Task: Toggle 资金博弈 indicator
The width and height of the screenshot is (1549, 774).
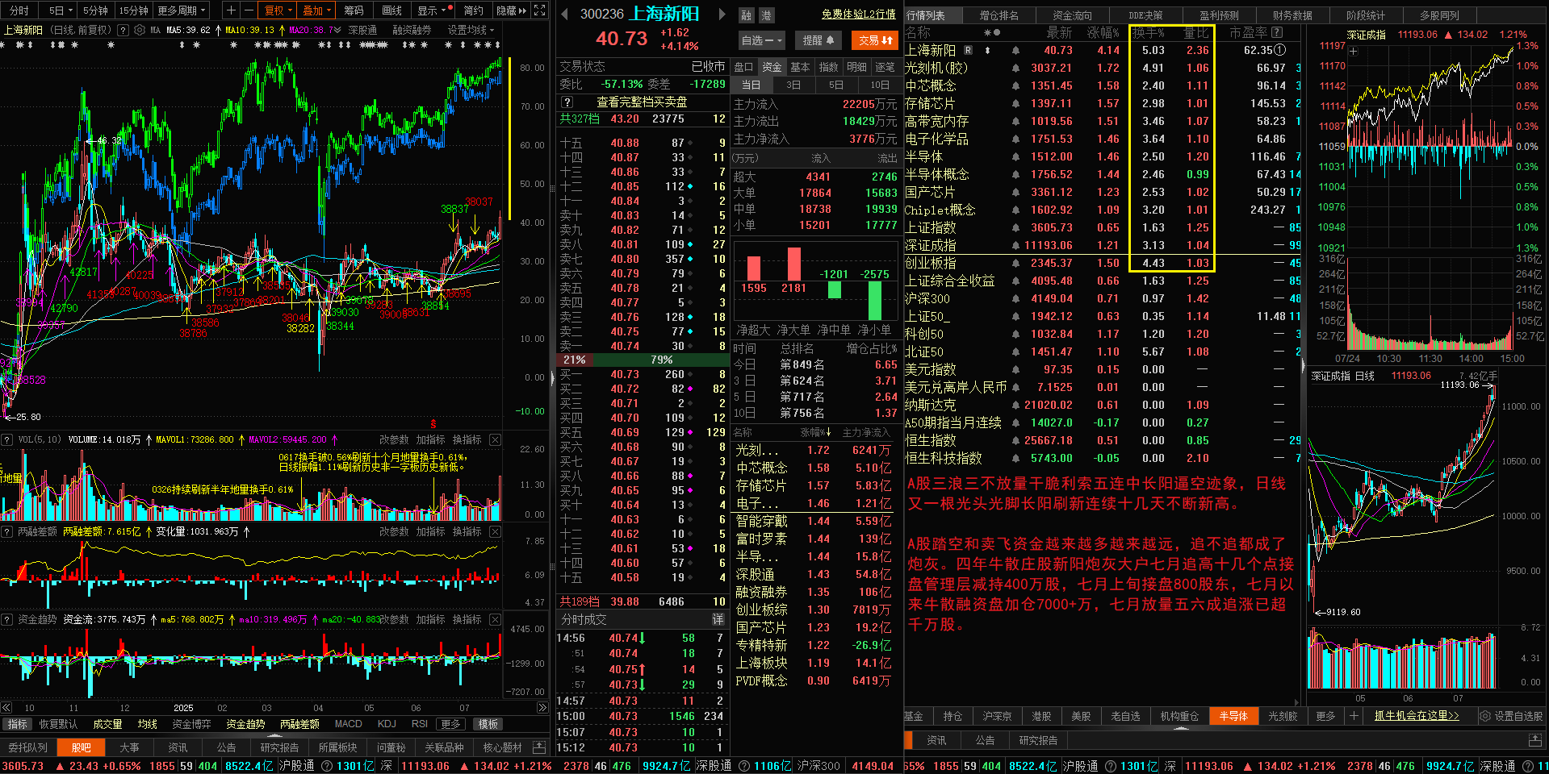Action: [x=191, y=724]
